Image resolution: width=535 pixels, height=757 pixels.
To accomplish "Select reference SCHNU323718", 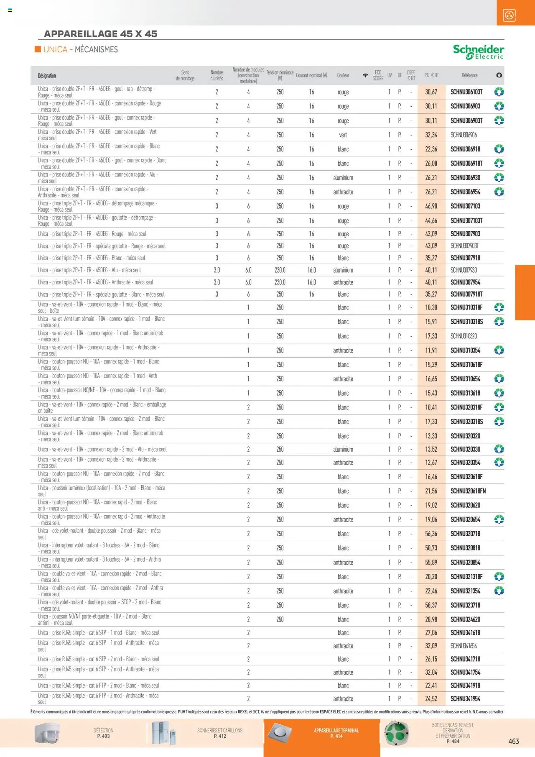I will (x=466, y=605).
